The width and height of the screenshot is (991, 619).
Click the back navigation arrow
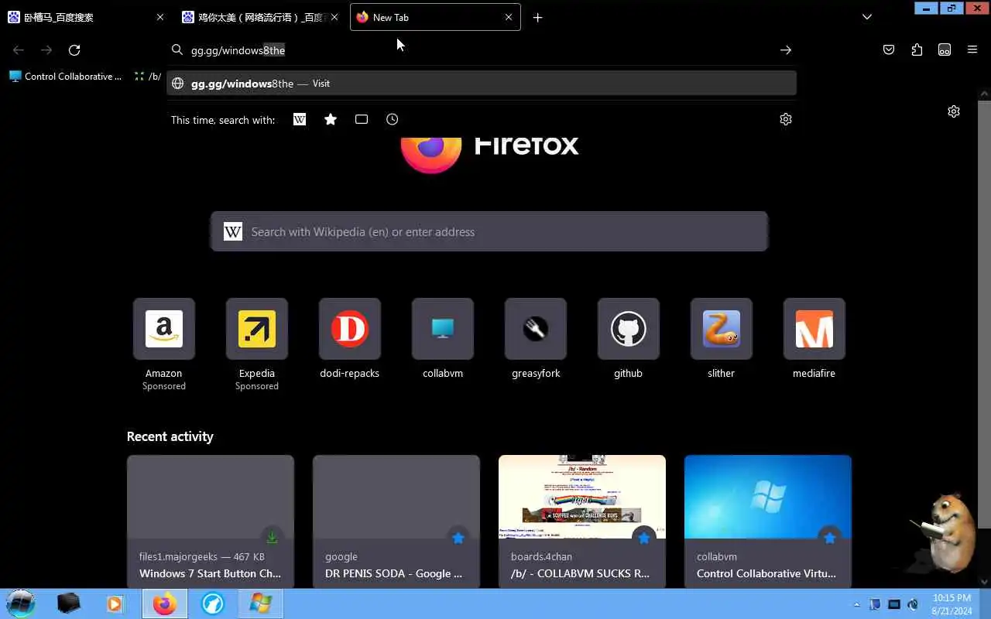[x=19, y=50]
